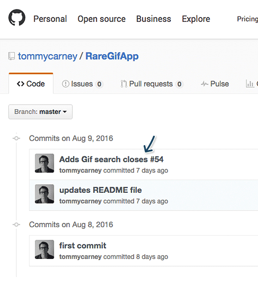Open the Branch: master dropdown
The height and width of the screenshot is (286, 258).
click(x=40, y=112)
